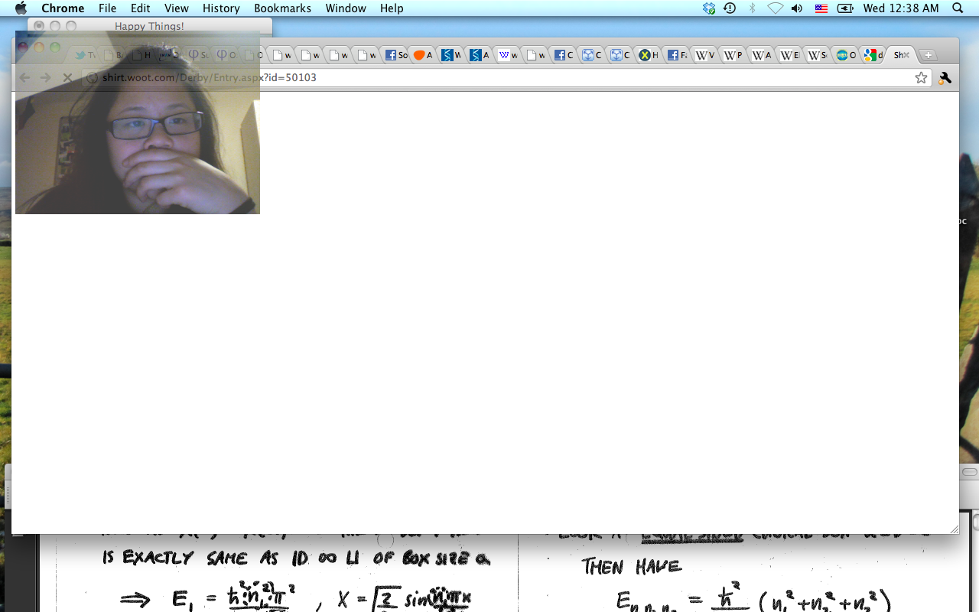The image size is (979, 612).
Task: Open the History menu
Action: click(x=221, y=8)
